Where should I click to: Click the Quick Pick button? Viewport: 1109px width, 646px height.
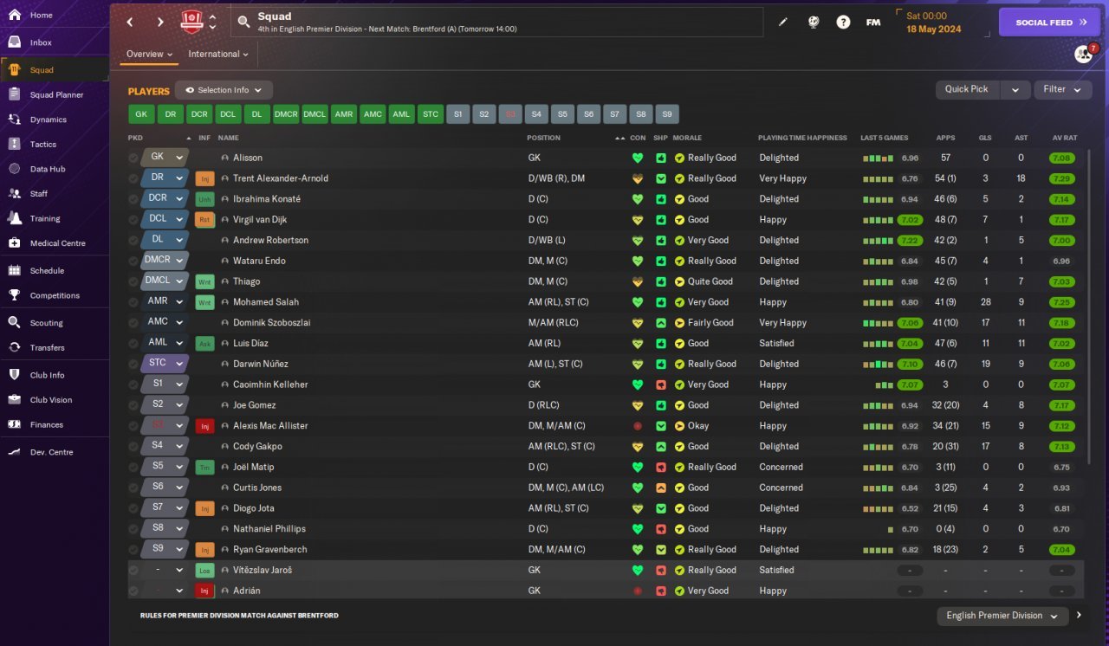tap(967, 89)
